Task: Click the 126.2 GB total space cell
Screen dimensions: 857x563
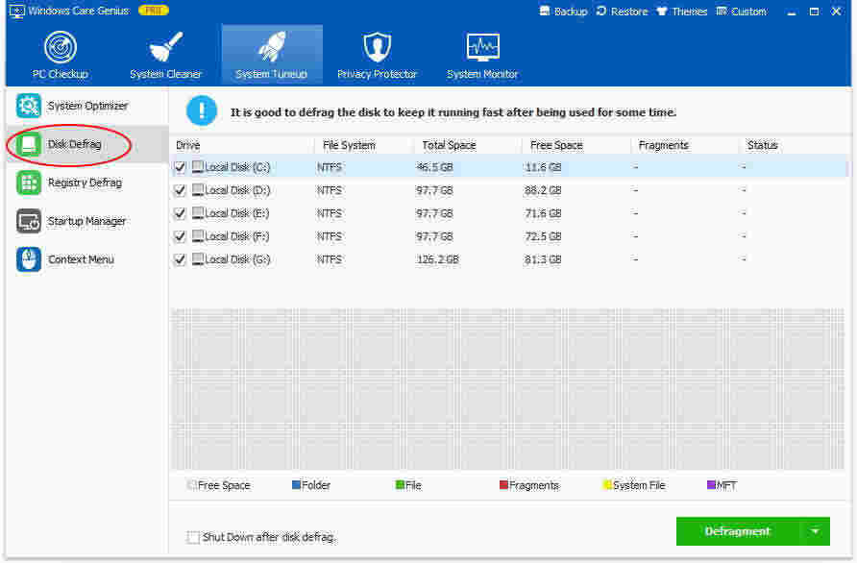Action: click(438, 259)
